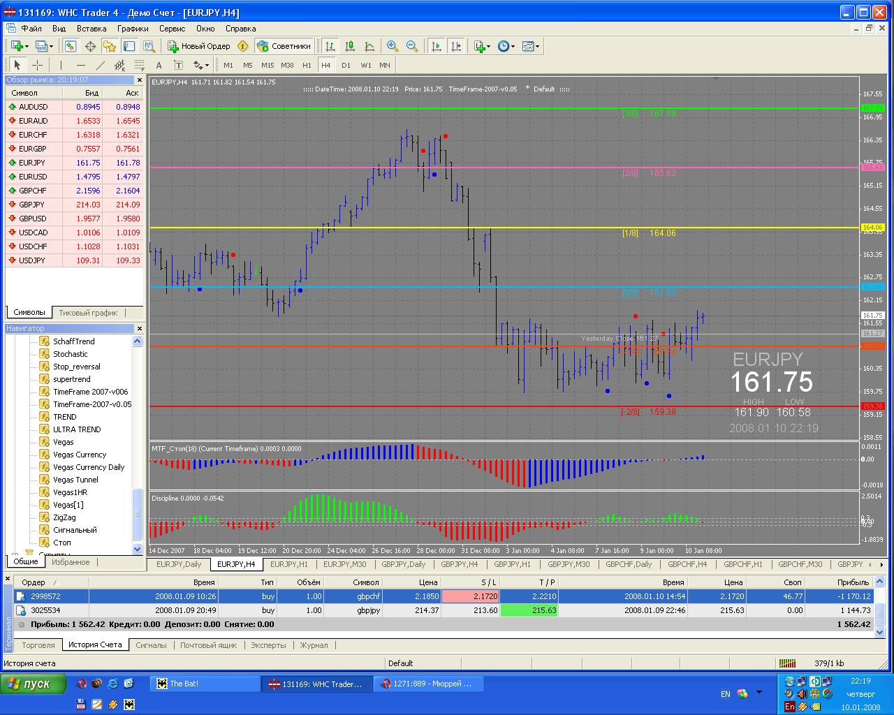The width and height of the screenshot is (894, 715).
Task: Select the cursor arrow tool
Action: click(x=17, y=65)
